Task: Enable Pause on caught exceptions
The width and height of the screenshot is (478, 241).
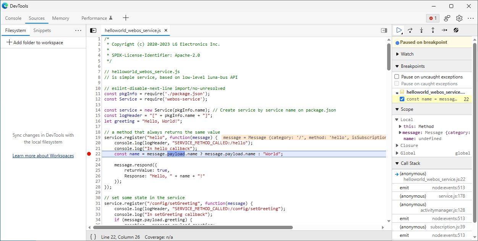Action: [396, 83]
